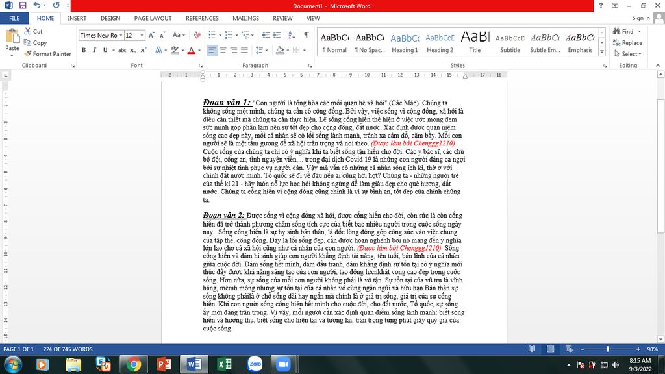Screen dimensions: 665x374
Task: Toggle Underline formatting
Action: pyautogui.click(x=105, y=50)
